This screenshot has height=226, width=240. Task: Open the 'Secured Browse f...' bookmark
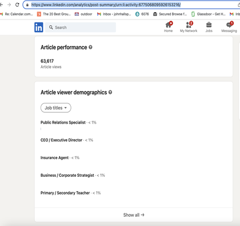[170, 14]
